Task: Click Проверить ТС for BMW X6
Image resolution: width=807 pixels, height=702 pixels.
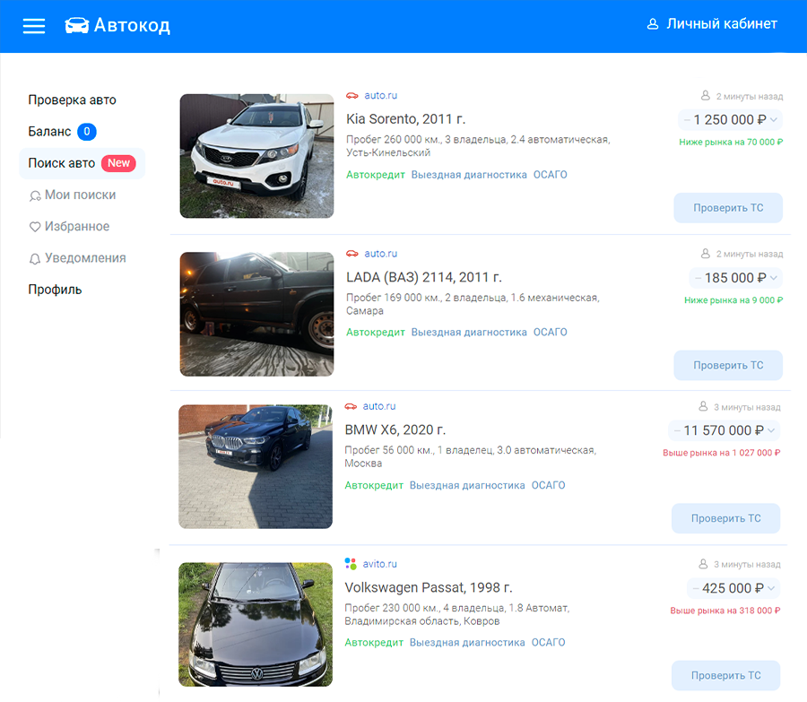Action: pyautogui.click(x=725, y=518)
